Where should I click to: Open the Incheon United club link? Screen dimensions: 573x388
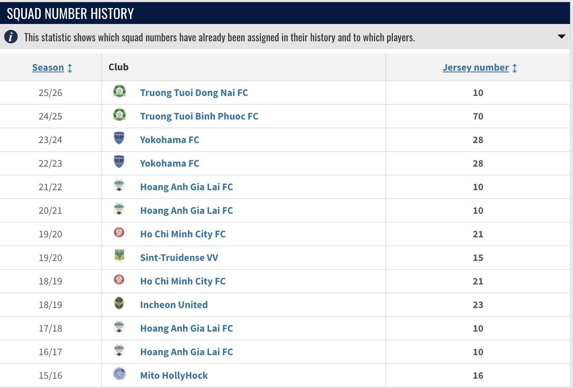point(174,305)
